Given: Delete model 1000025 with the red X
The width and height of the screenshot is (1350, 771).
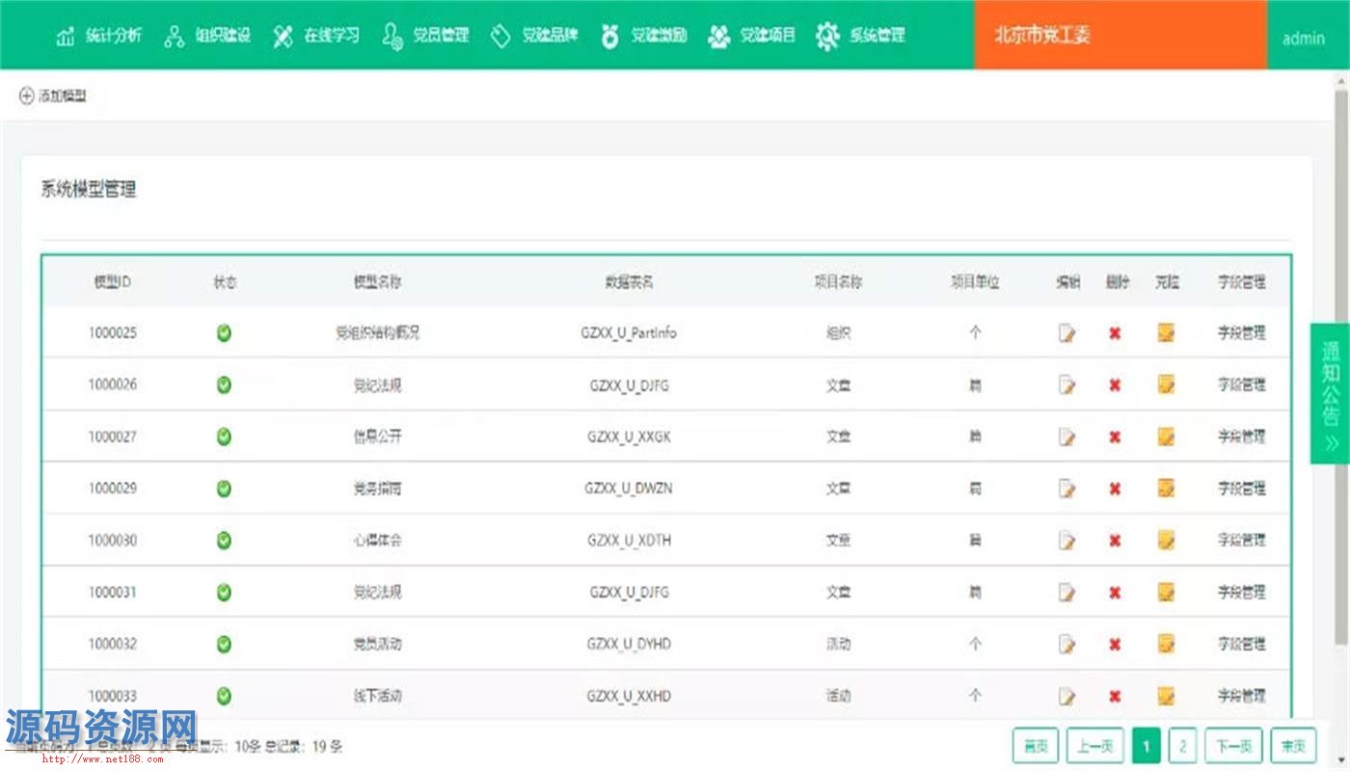Looking at the screenshot, I should pos(1115,333).
